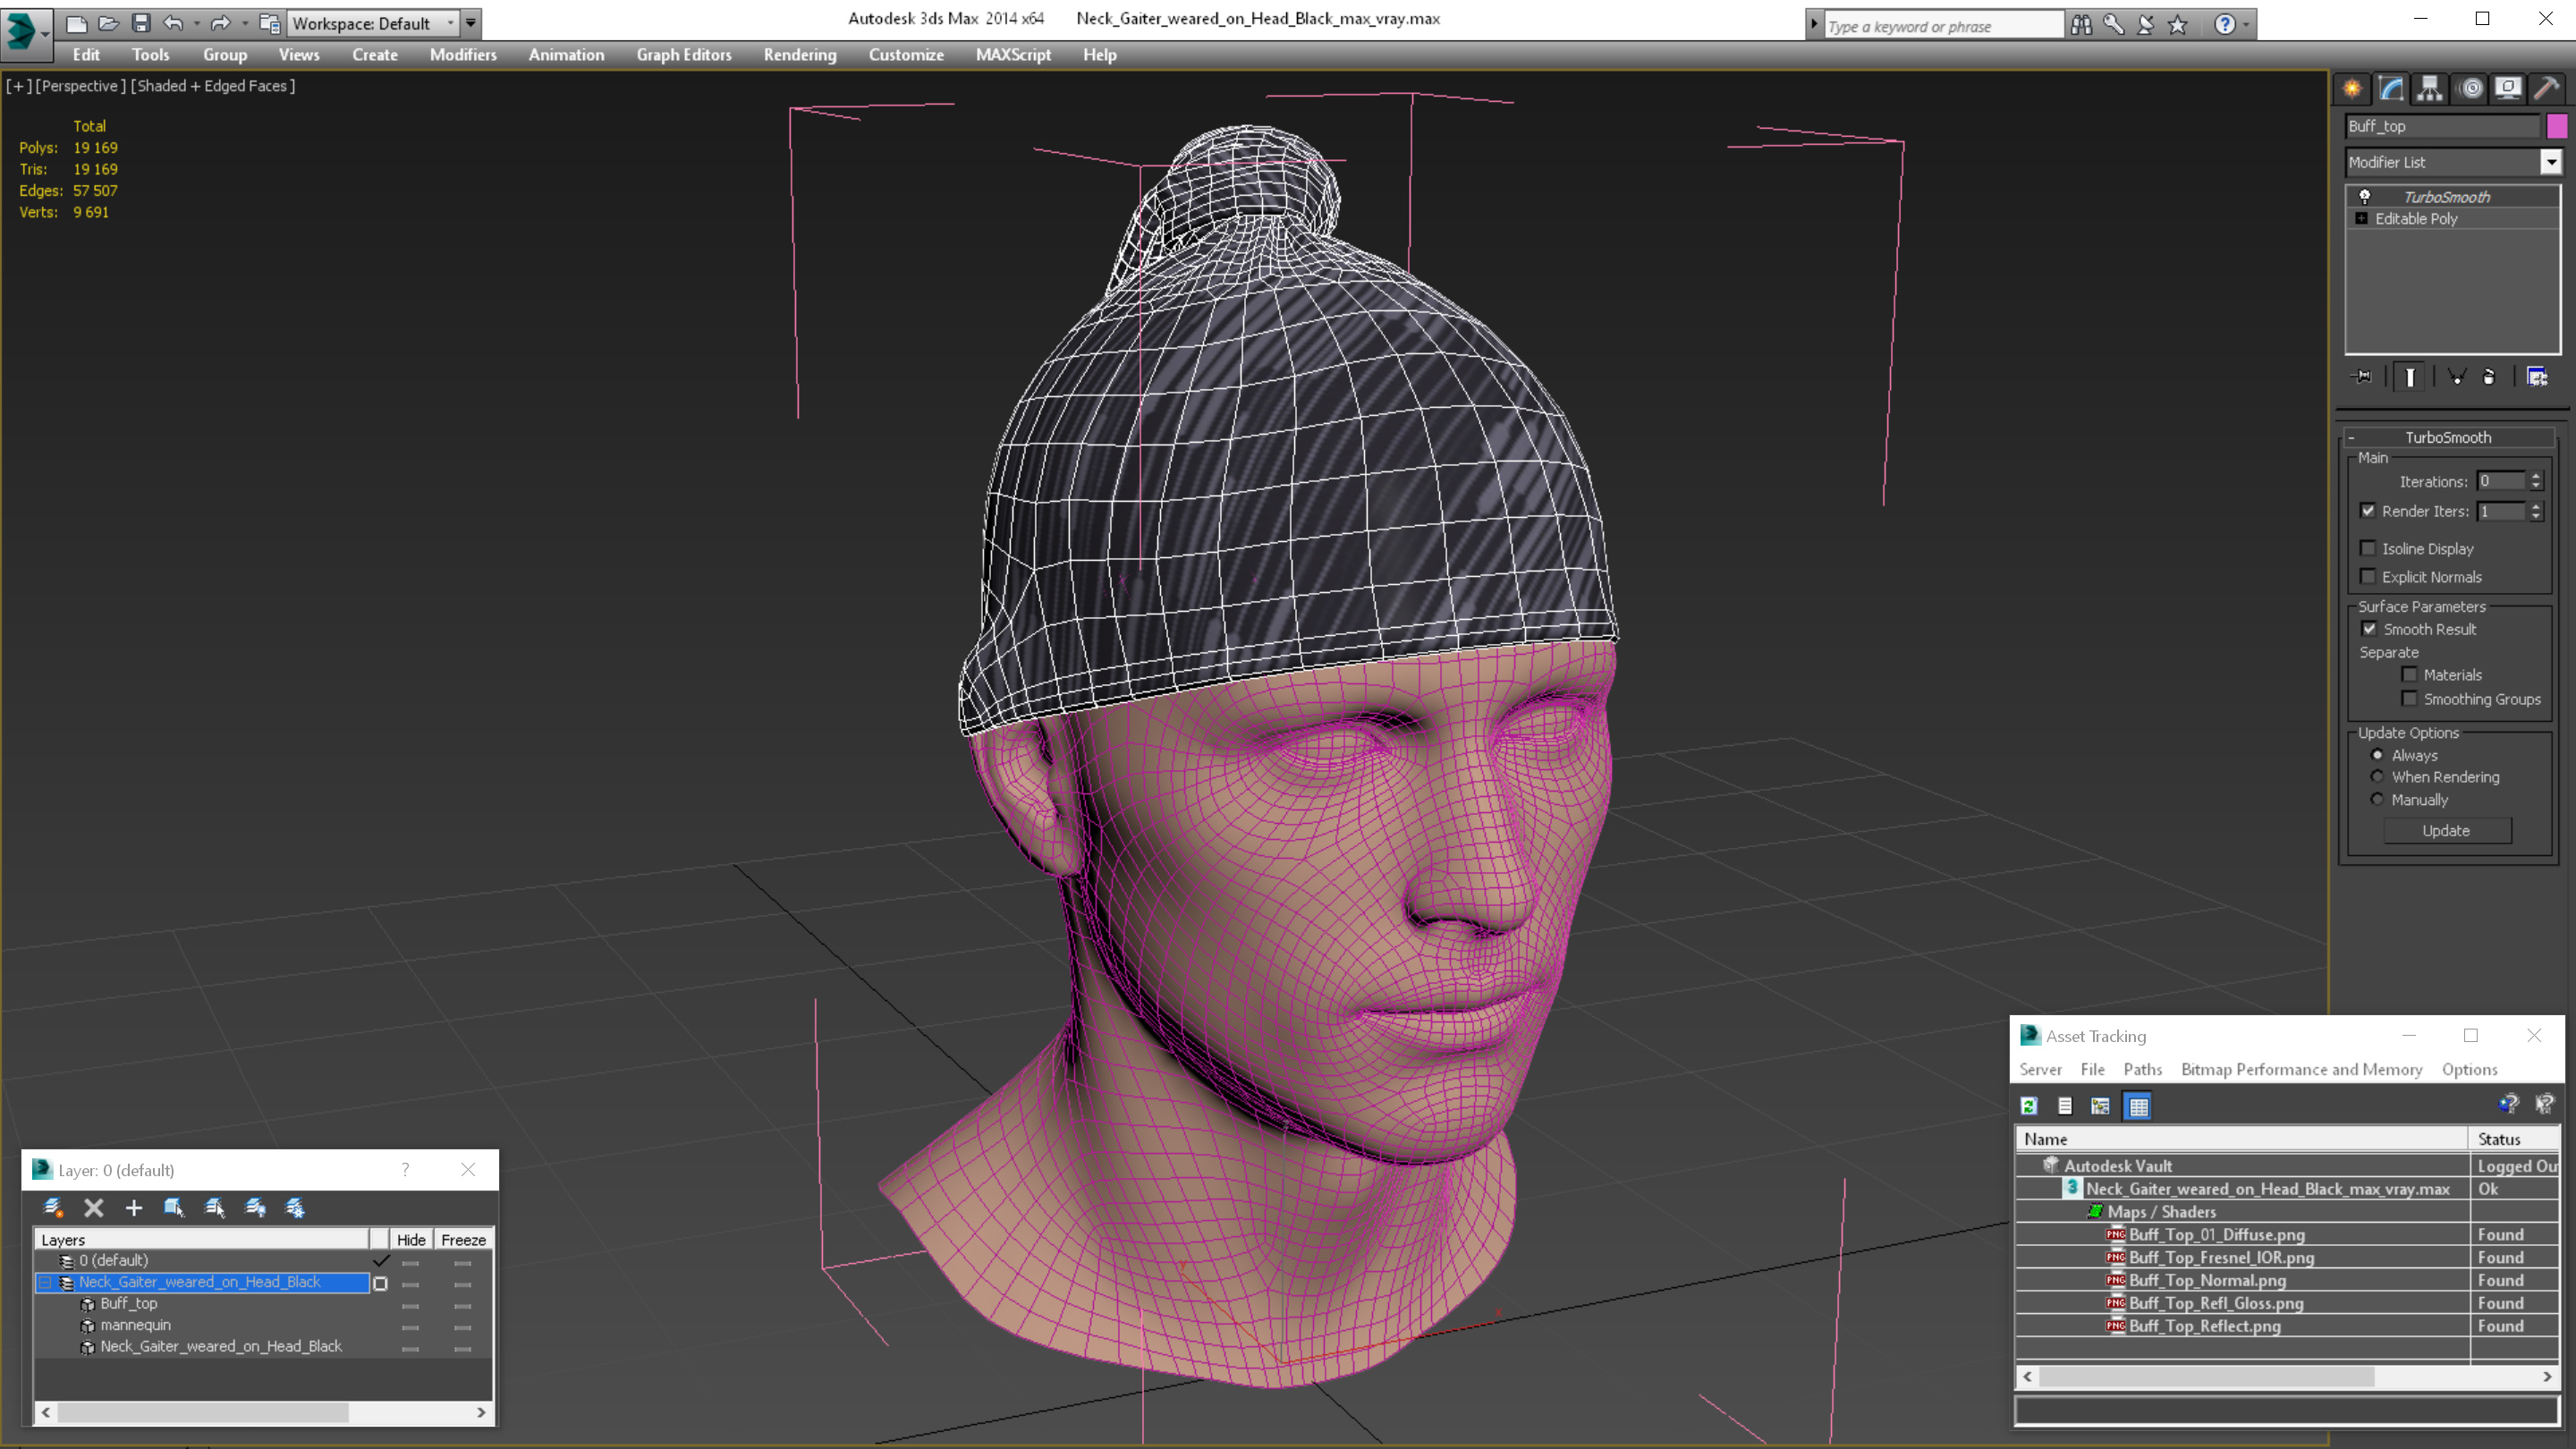Open the Rendering menu
The image size is (2576, 1449).
pyautogui.click(x=799, y=55)
